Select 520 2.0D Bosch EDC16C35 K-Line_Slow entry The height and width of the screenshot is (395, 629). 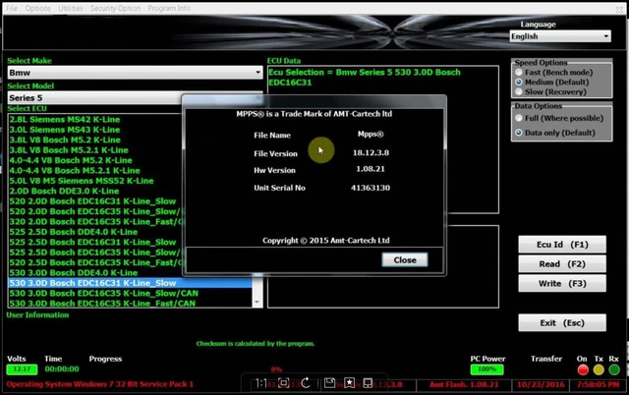(x=95, y=211)
